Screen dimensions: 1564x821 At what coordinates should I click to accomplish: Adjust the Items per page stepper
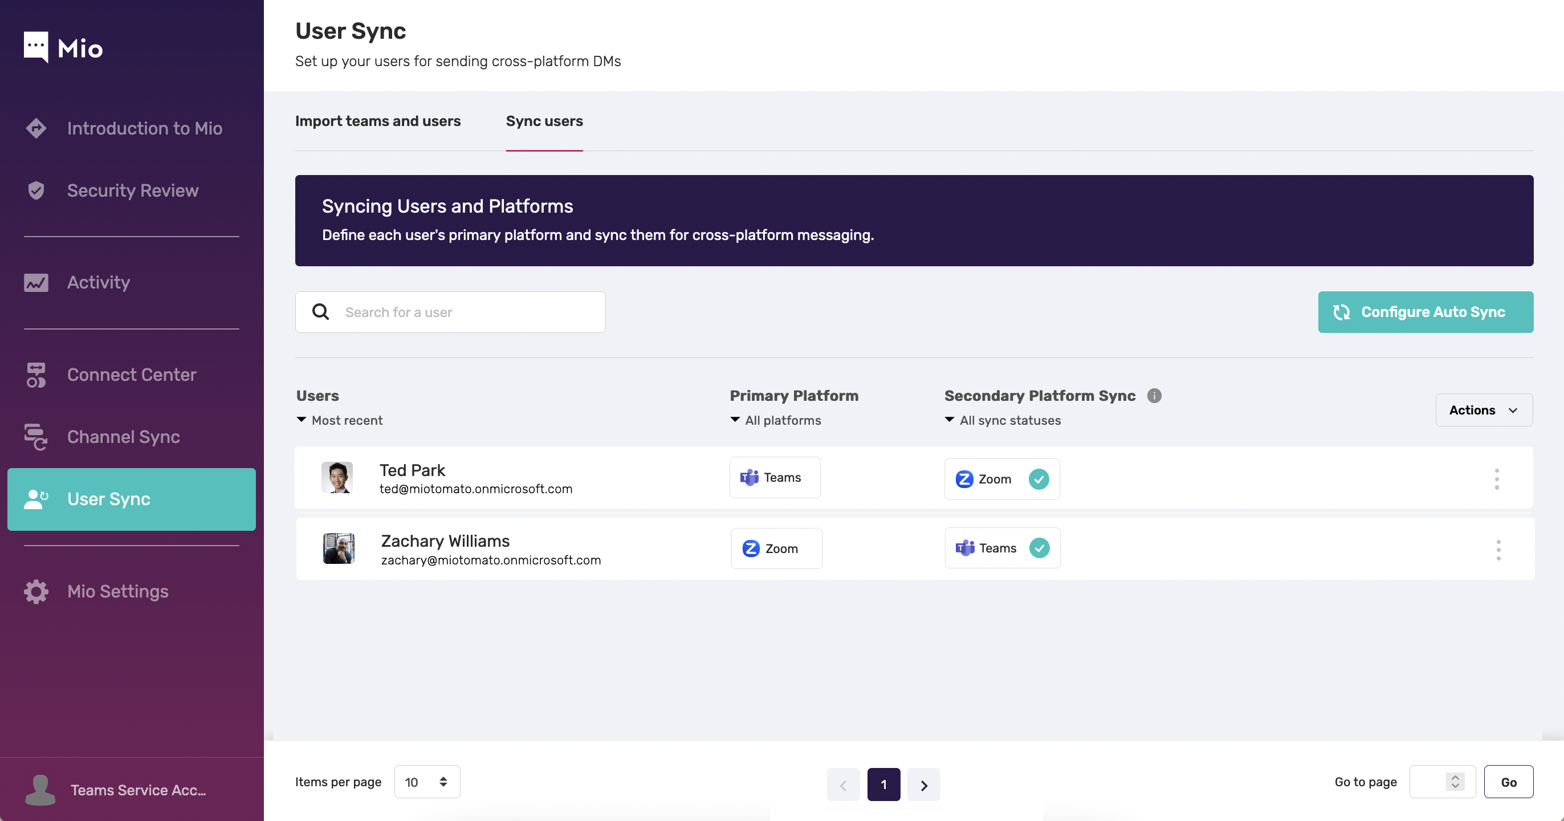(443, 782)
